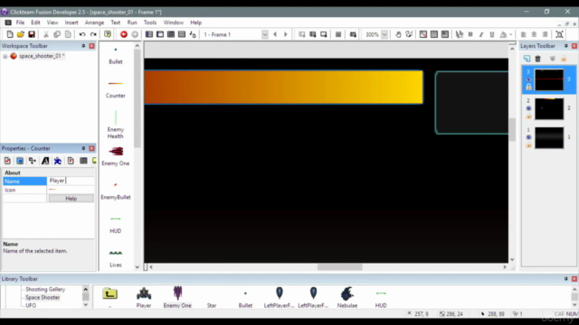Image resolution: width=579 pixels, height=325 pixels.
Task: Add a new layer in Layers Toolbar
Action: pos(527,59)
